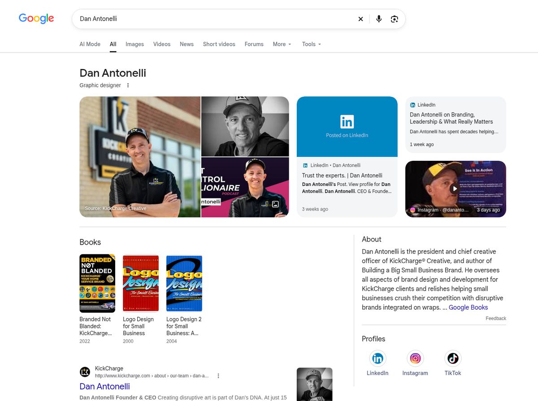Click thumbnail beside KickCharge search result

click(315, 384)
